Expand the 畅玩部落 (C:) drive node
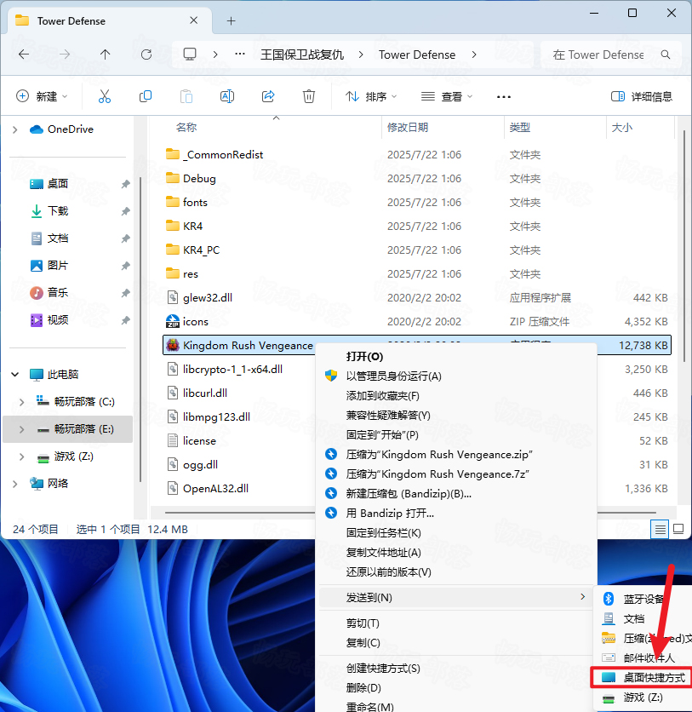 coord(21,402)
